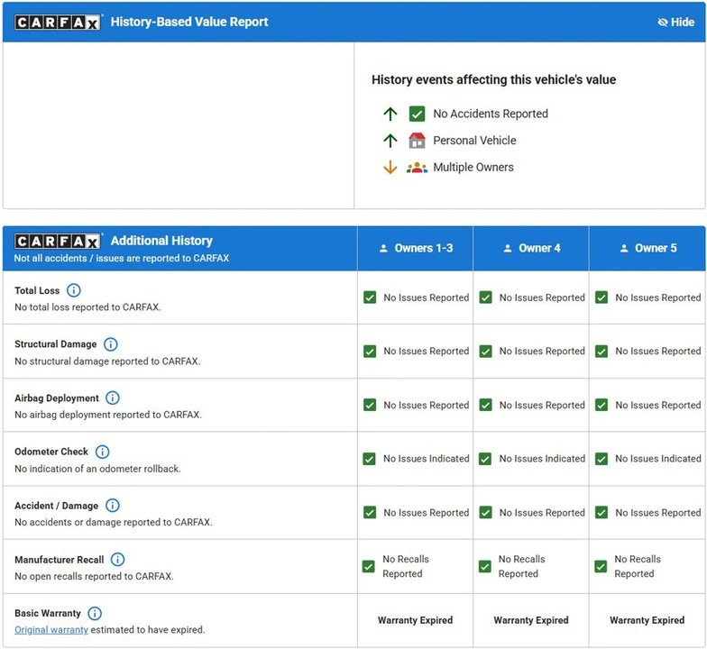Image resolution: width=707 pixels, height=649 pixels.
Task: Click the green up arrow beside No Accidents Reported
Action: click(390, 114)
